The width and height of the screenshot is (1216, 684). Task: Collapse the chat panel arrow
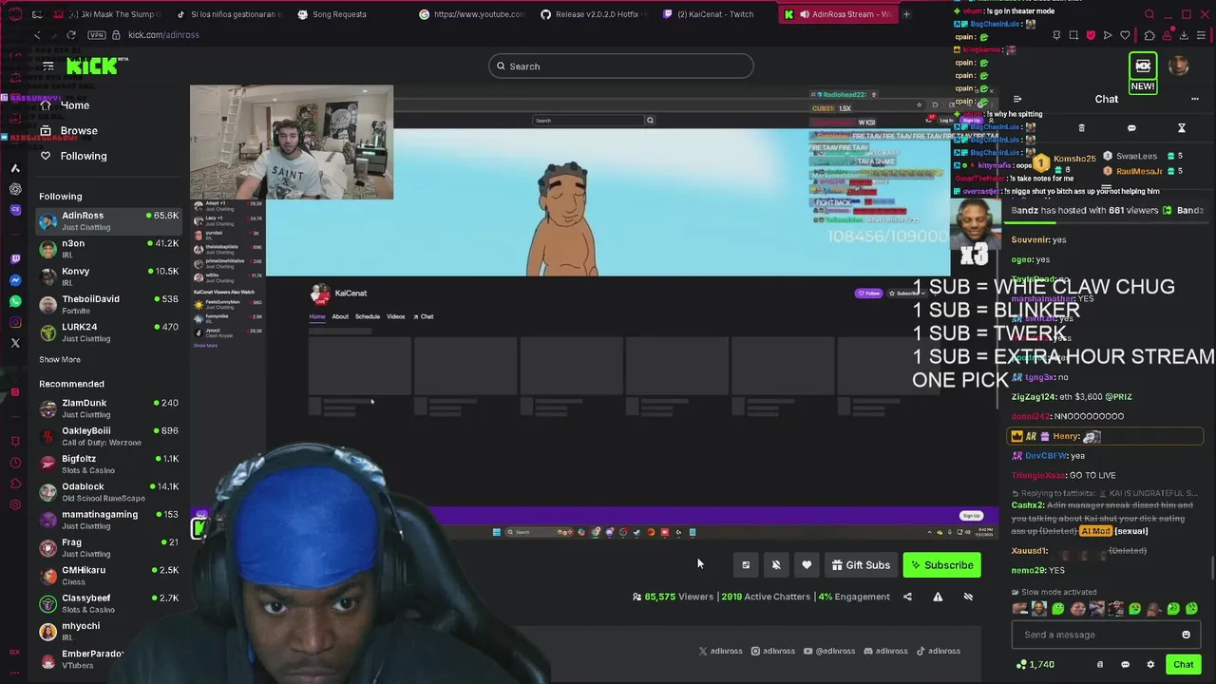[1017, 99]
